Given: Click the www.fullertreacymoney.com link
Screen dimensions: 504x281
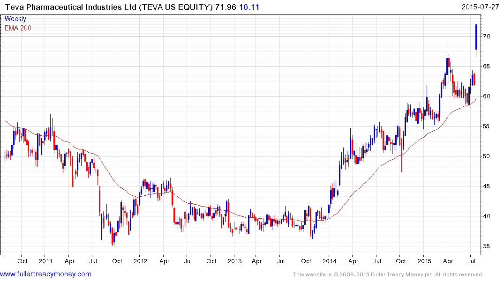Looking at the screenshot, I should tap(45, 274).
